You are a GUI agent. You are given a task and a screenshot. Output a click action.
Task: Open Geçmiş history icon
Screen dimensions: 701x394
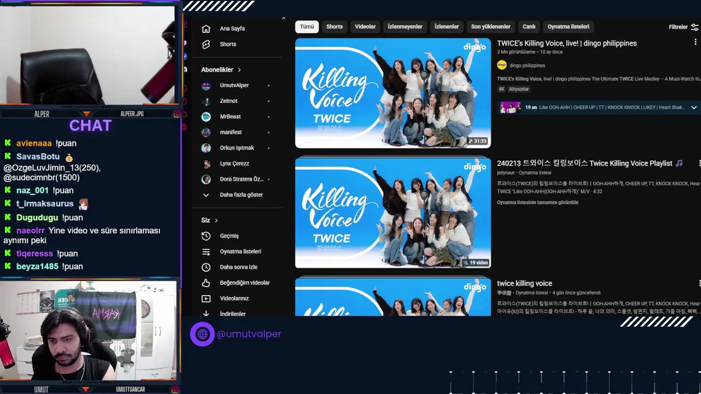(x=206, y=236)
